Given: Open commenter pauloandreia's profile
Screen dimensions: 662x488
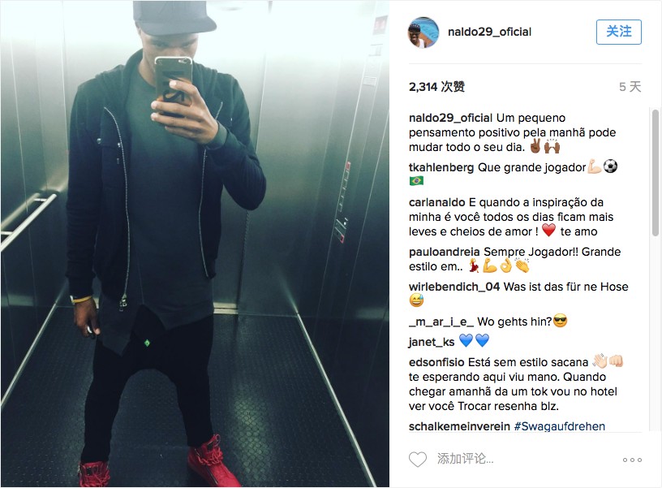Looking at the screenshot, I should 444,252.
